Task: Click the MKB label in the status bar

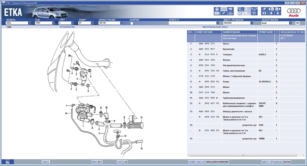Action: [94, 162]
